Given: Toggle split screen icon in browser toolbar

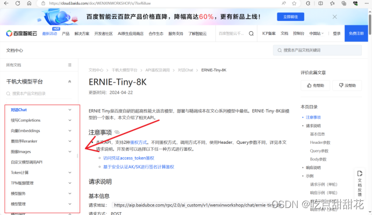Looking at the screenshot, I should tap(320, 3).
